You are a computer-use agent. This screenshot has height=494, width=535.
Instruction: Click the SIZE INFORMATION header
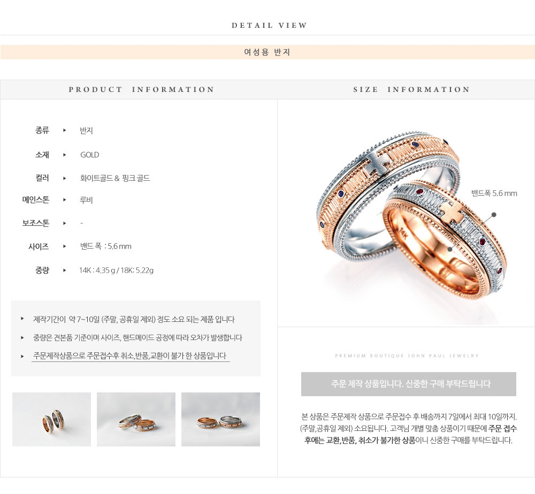click(x=411, y=90)
